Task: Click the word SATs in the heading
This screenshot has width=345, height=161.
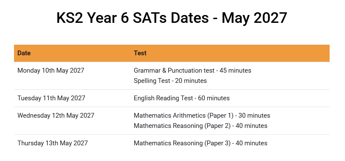Action: coord(150,18)
